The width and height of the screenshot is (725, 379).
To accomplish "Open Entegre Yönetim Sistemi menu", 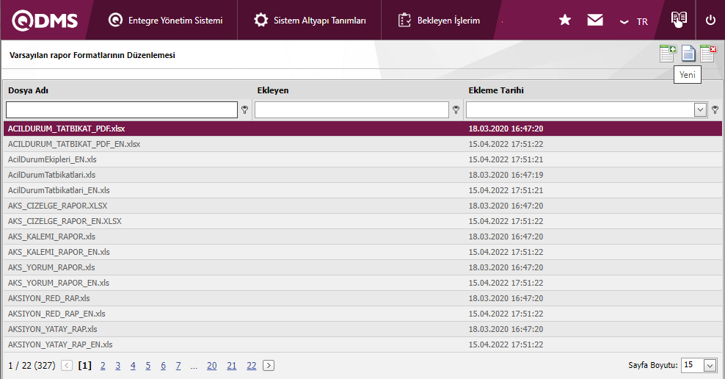I will pos(166,21).
